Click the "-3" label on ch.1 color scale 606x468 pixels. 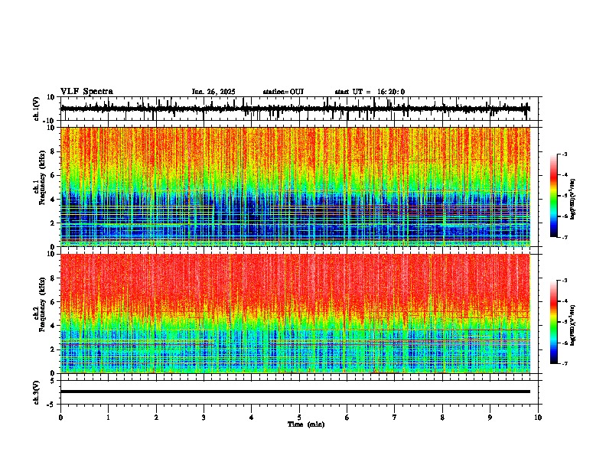(564, 154)
